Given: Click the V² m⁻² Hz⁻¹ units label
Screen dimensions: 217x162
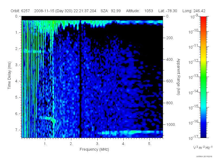Looking at the screenshot, I should point(203,147).
